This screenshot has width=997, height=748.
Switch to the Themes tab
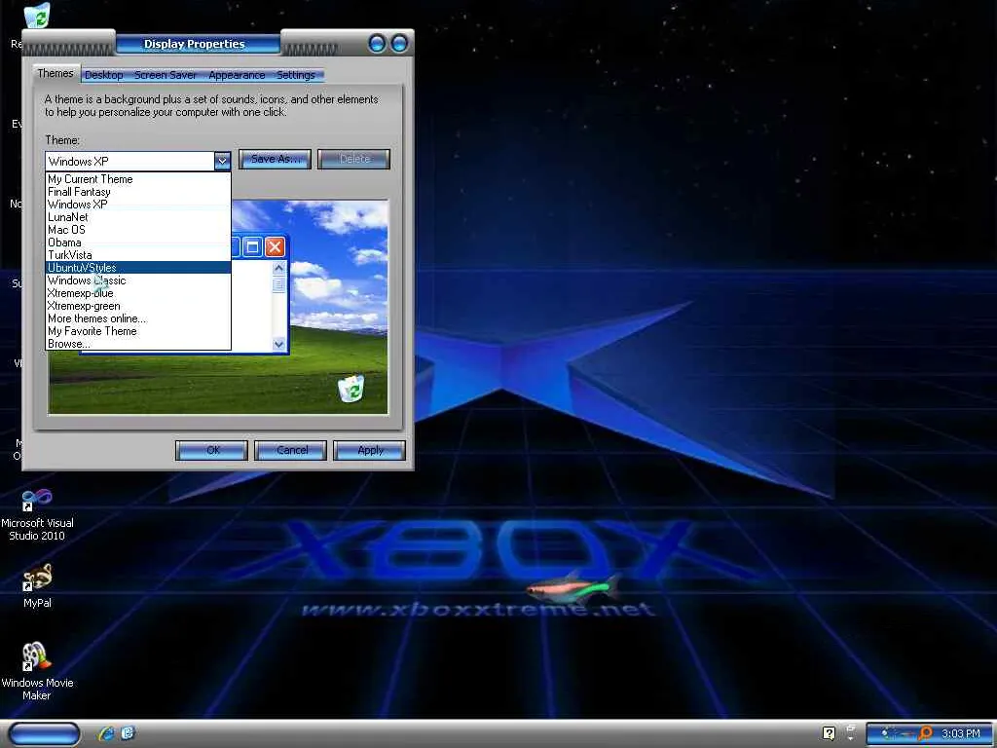pos(55,74)
